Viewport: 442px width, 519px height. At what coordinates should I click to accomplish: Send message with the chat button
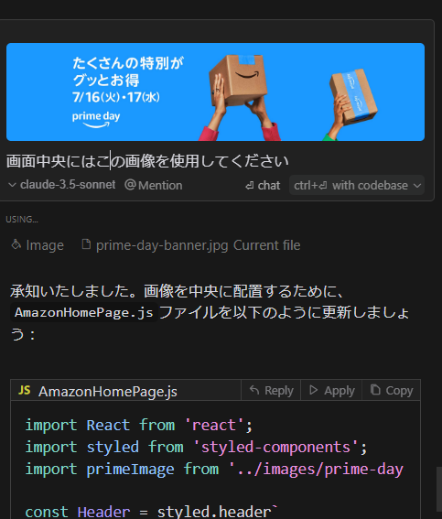click(x=263, y=185)
